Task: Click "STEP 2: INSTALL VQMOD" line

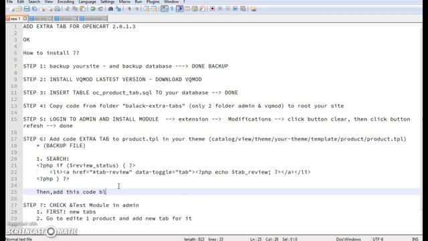Action: (112, 80)
